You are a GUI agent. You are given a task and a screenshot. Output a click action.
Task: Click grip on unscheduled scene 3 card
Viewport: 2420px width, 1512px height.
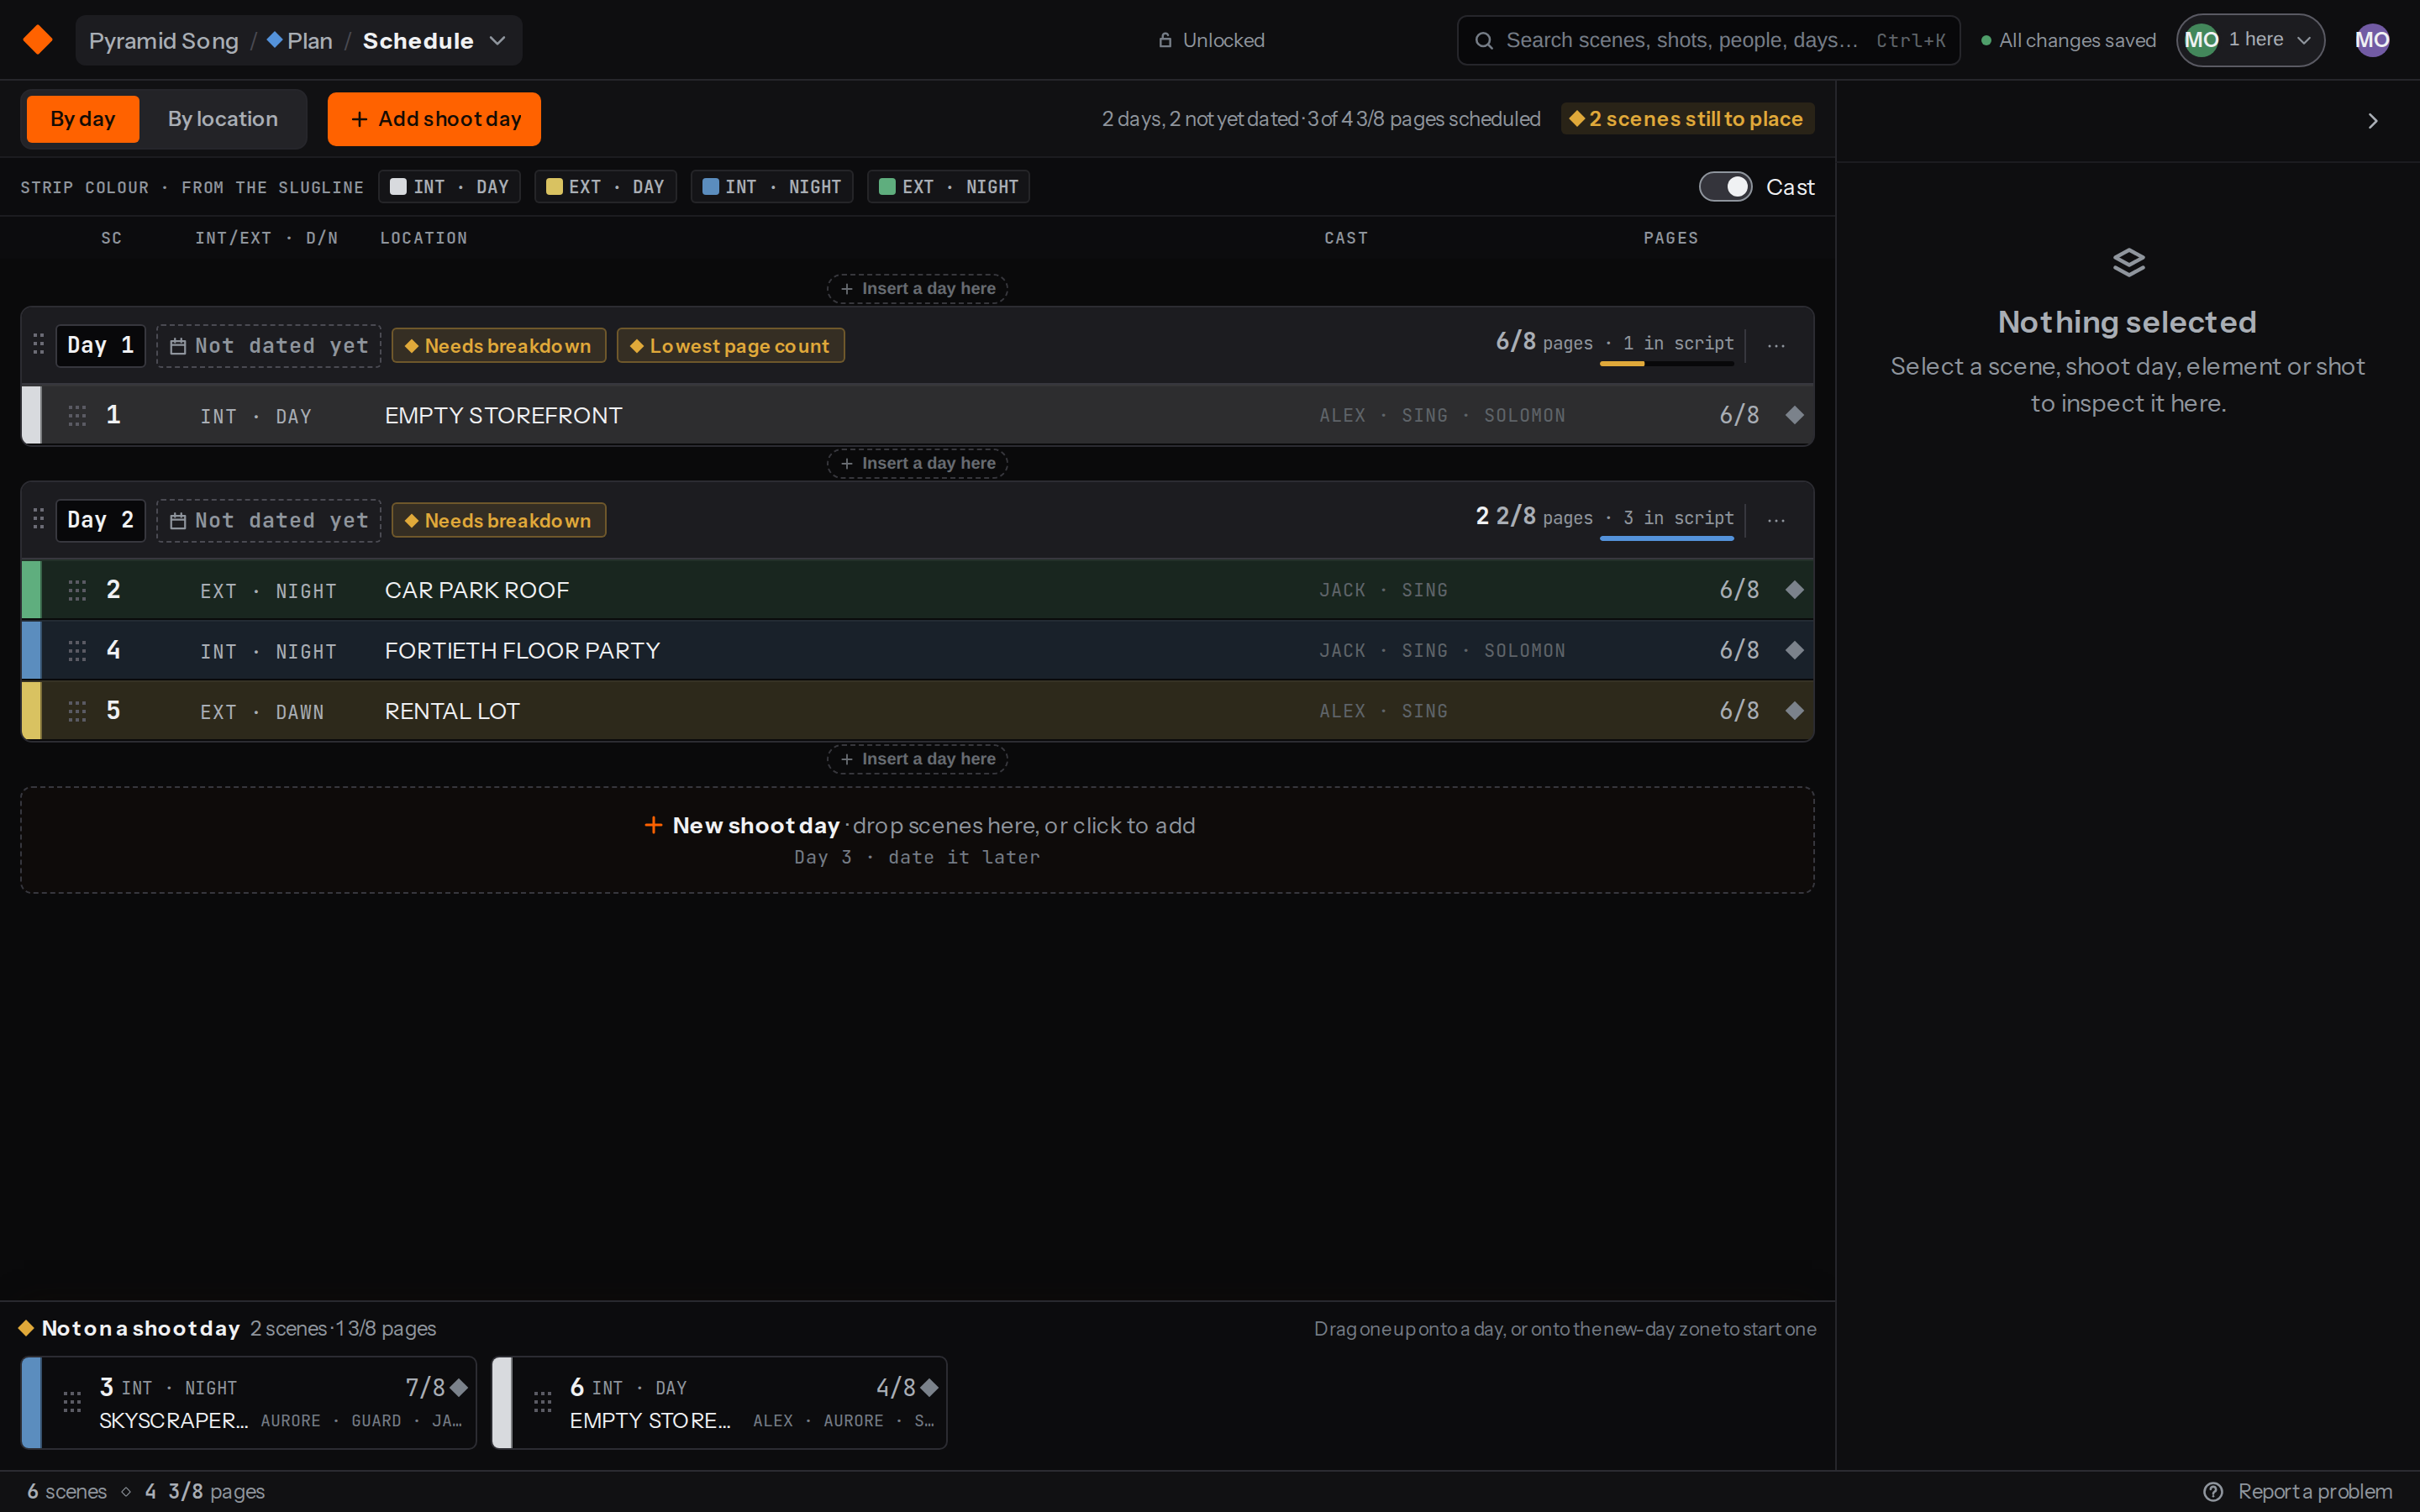(x=72, y=1402)
